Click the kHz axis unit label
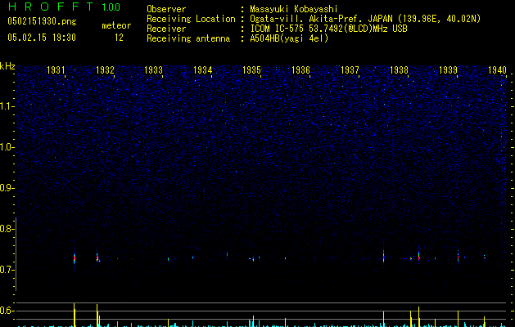The width and height of the screenshot is (515, 327). pyautogui.click(x=7, y=66)
